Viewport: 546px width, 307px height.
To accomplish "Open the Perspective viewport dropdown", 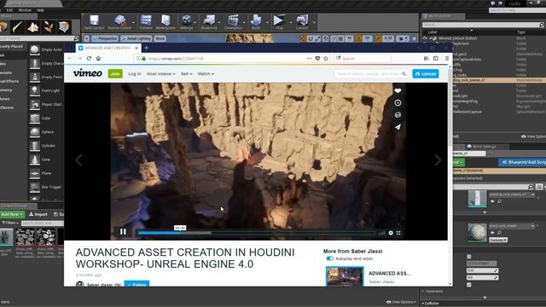I will pyautogui.click(x=105, y=38).
